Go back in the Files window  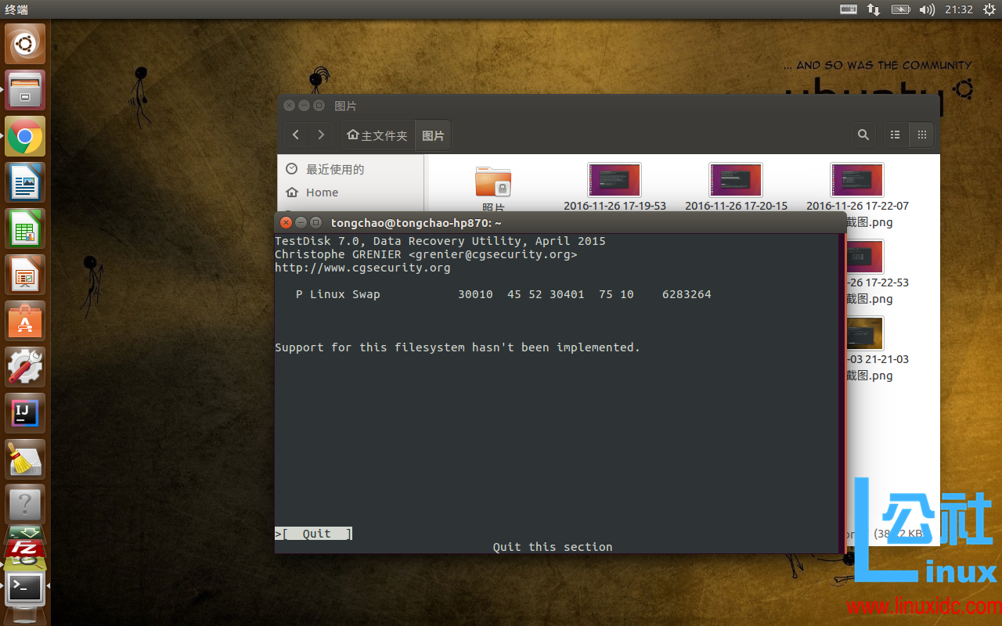tap(296, 135)
